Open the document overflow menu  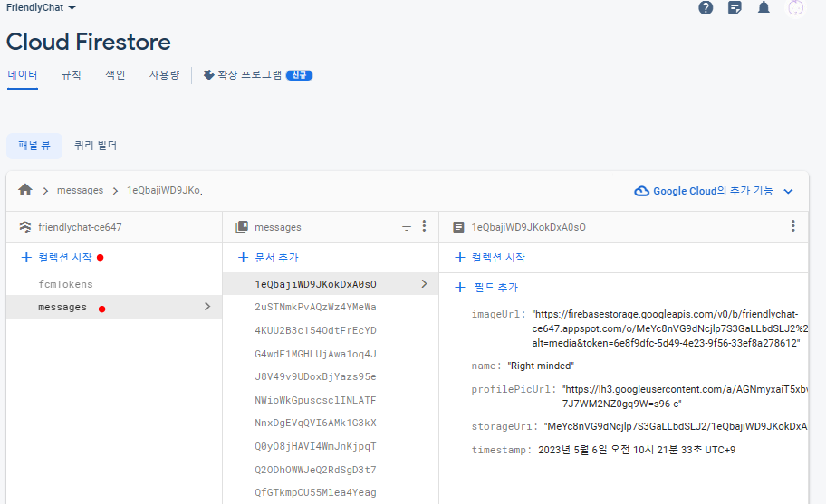coord(792,226)
